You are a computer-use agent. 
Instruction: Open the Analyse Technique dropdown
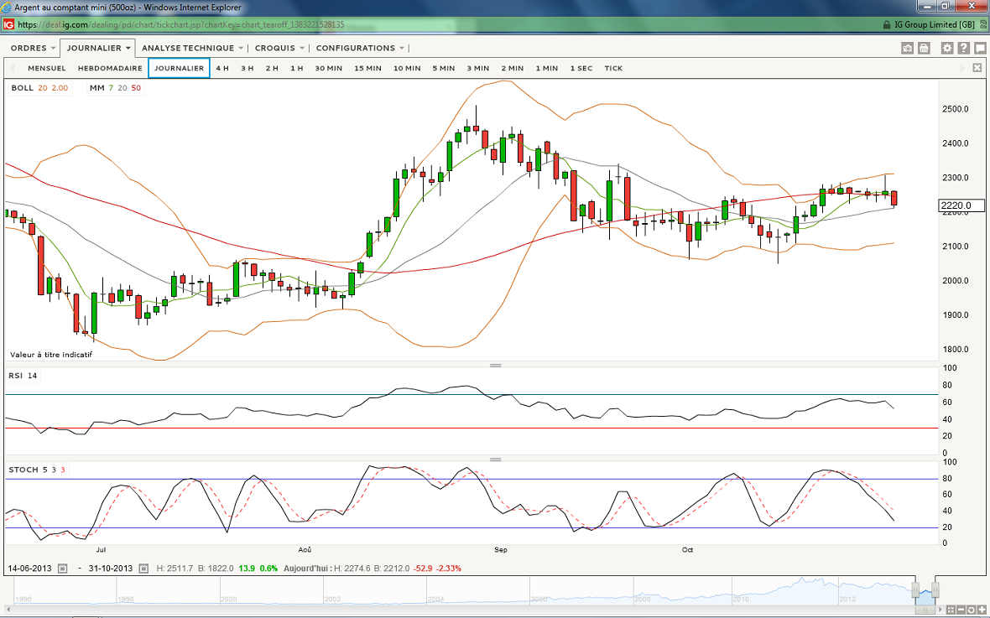(192, 49)
